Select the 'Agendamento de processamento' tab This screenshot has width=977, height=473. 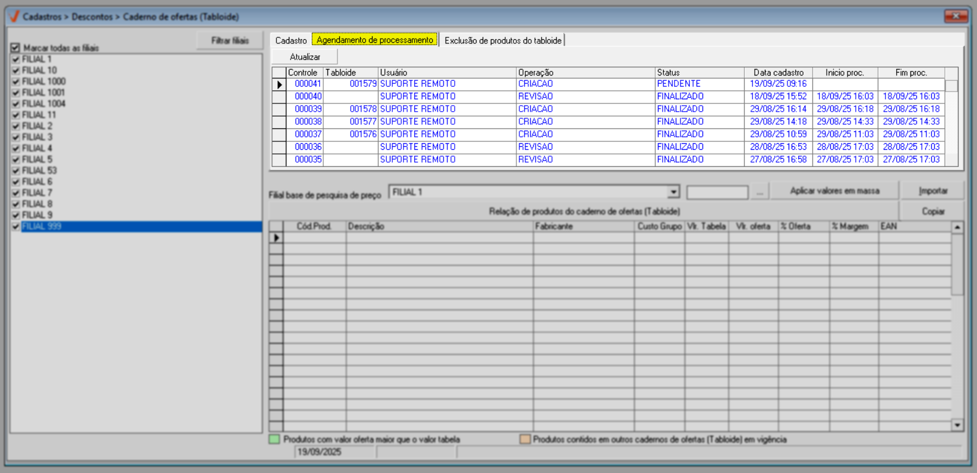pos(374,40)
